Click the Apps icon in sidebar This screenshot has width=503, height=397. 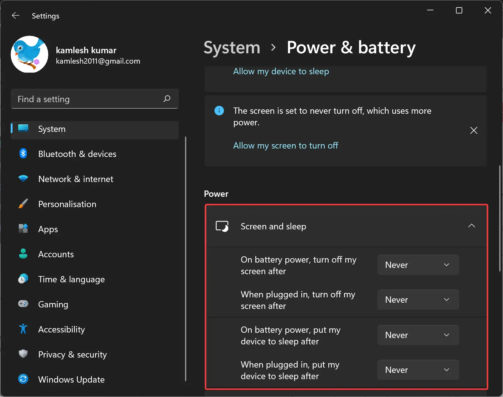coord(23,229)
